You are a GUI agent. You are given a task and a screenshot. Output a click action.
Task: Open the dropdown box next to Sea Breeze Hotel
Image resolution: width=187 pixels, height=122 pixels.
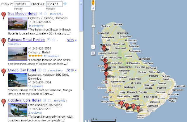[40, 14]
